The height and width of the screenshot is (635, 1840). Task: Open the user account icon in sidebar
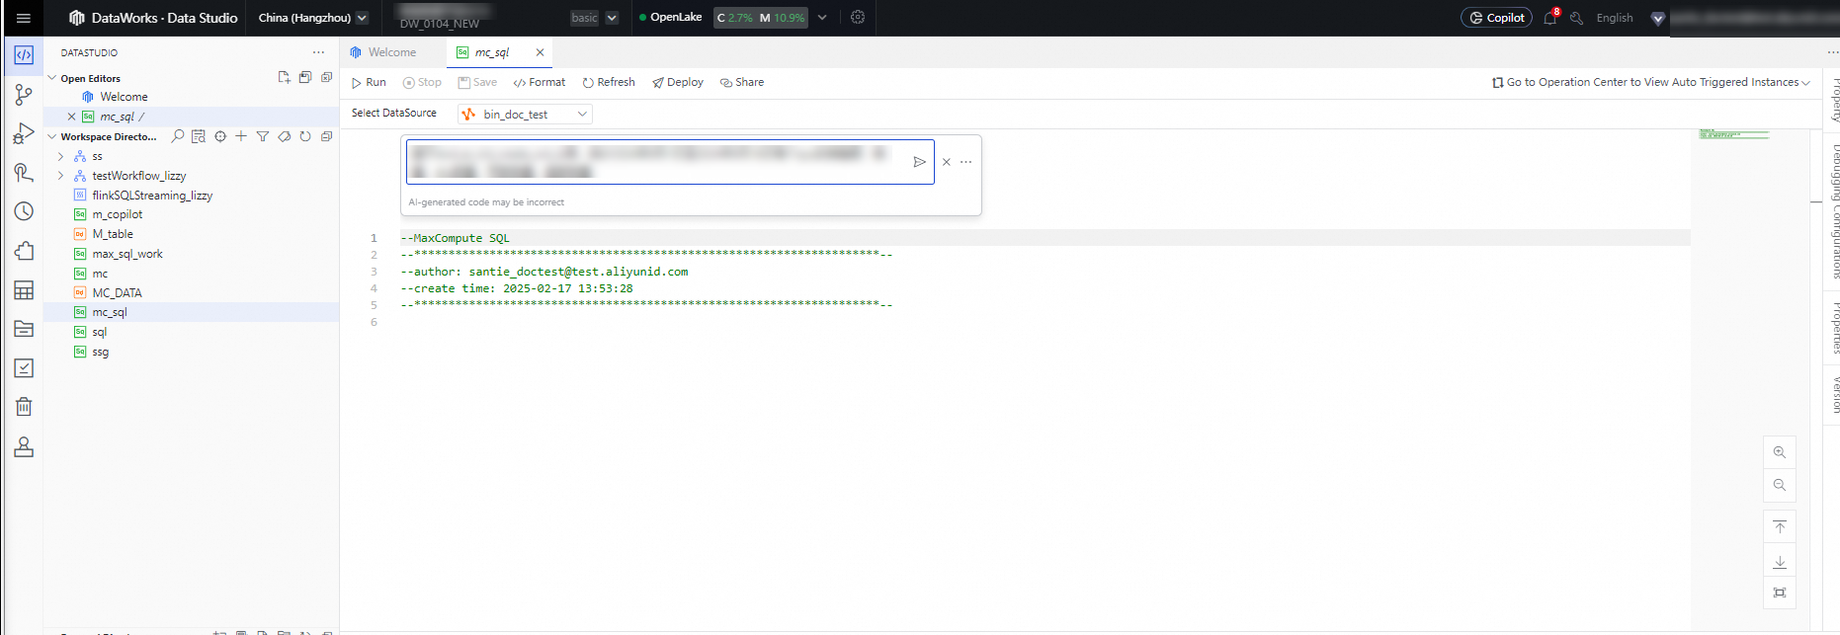tap(24, 446)
